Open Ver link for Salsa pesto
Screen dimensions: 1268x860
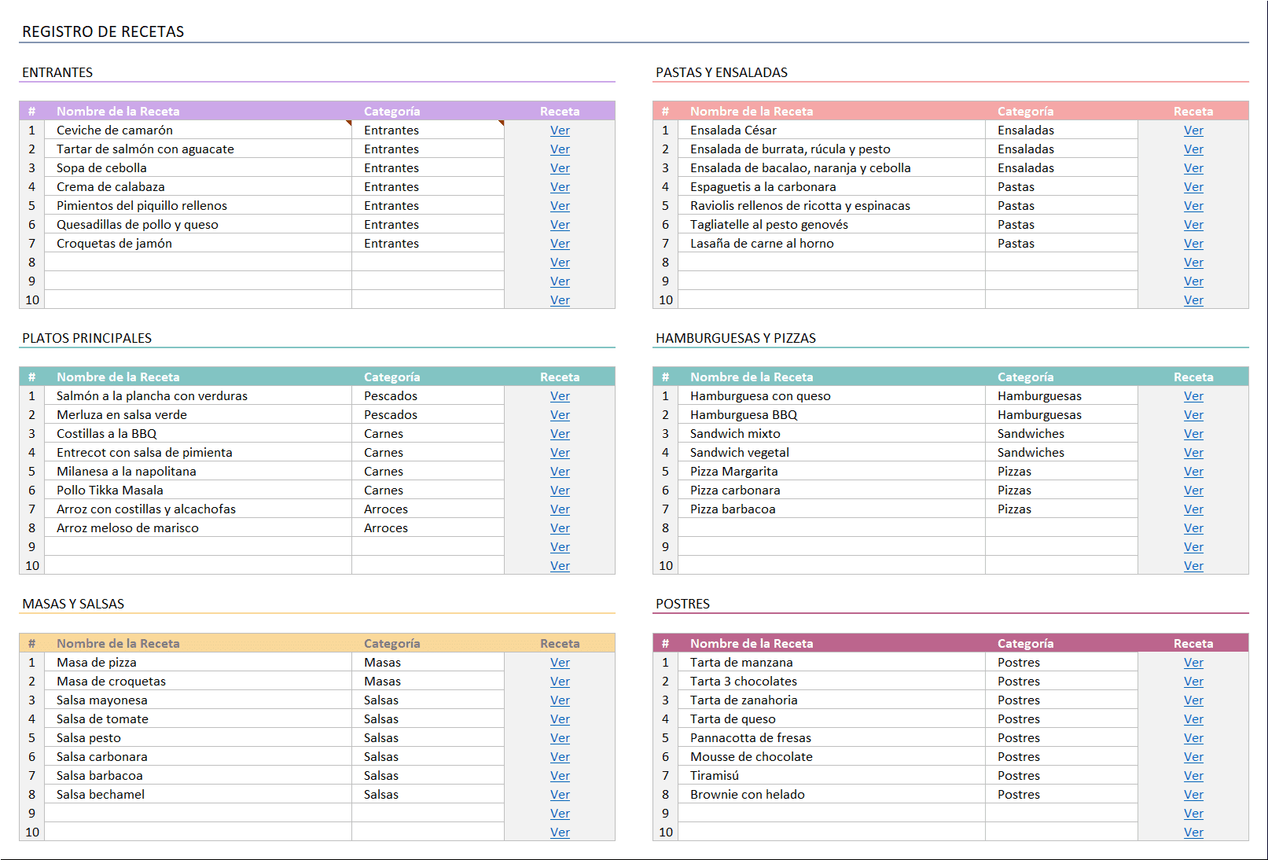click(x=560, y=738)
